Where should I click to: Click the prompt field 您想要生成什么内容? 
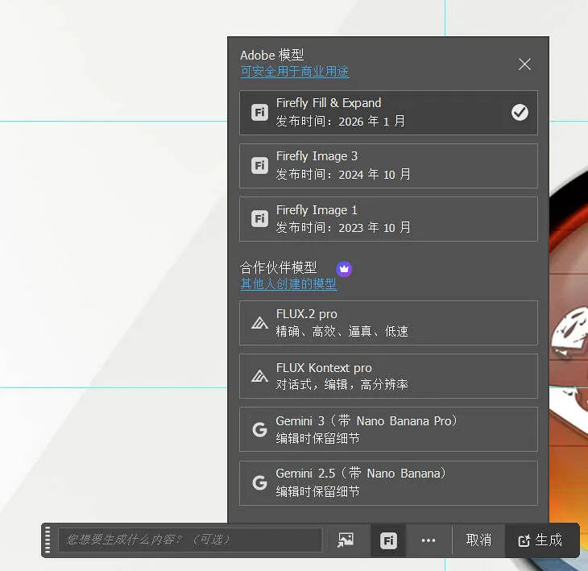[x=190, y=540]
